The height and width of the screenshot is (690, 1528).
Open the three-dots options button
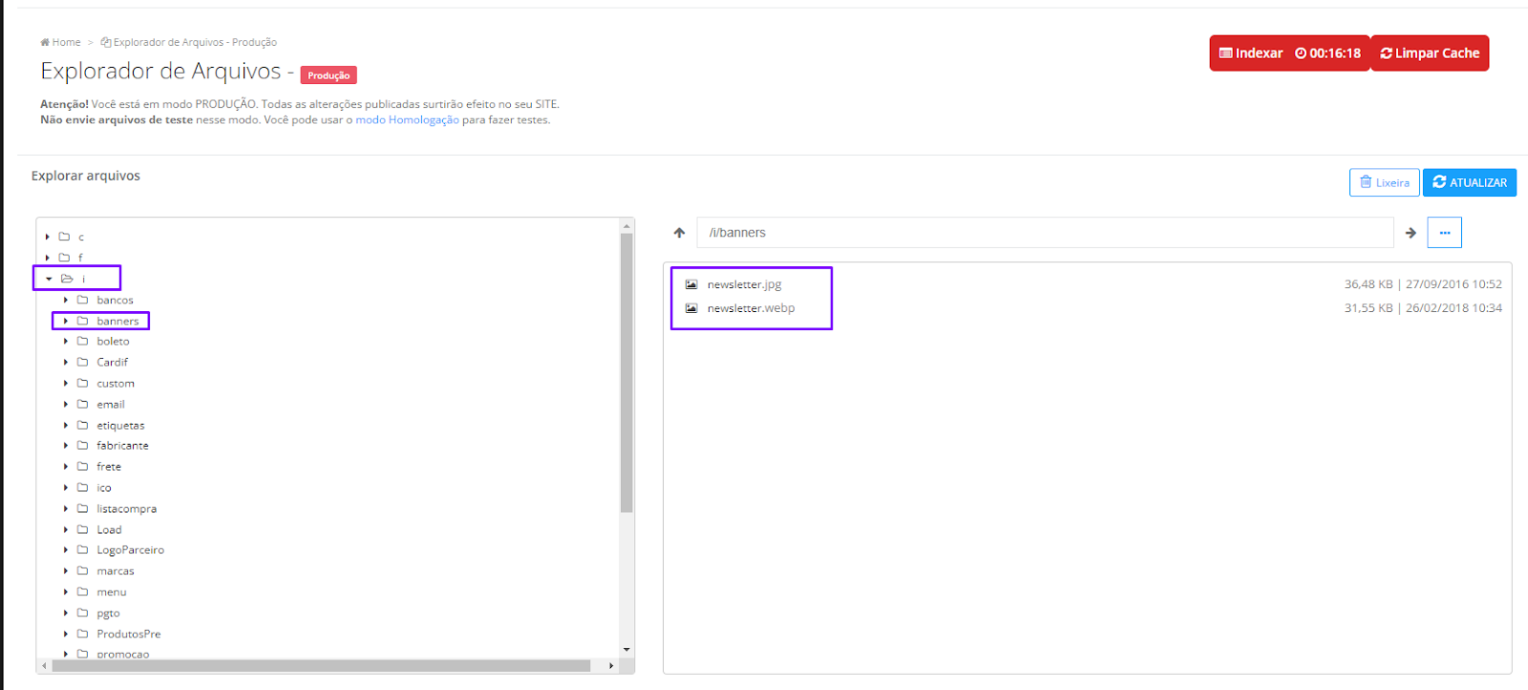[x=1444, y=233]
